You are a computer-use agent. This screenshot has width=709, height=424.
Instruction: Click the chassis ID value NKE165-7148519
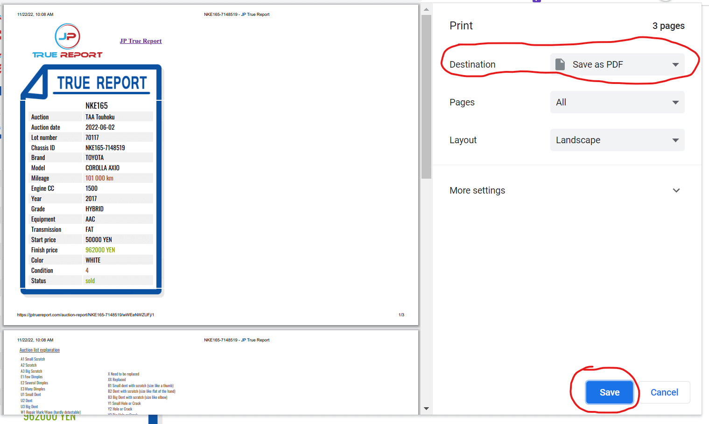click(105, 148)
